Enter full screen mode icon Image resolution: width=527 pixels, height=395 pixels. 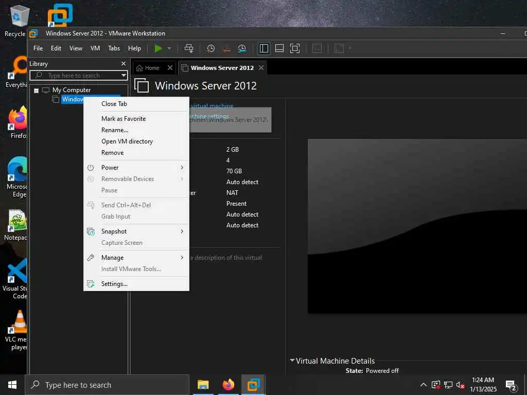click(295, 48)
